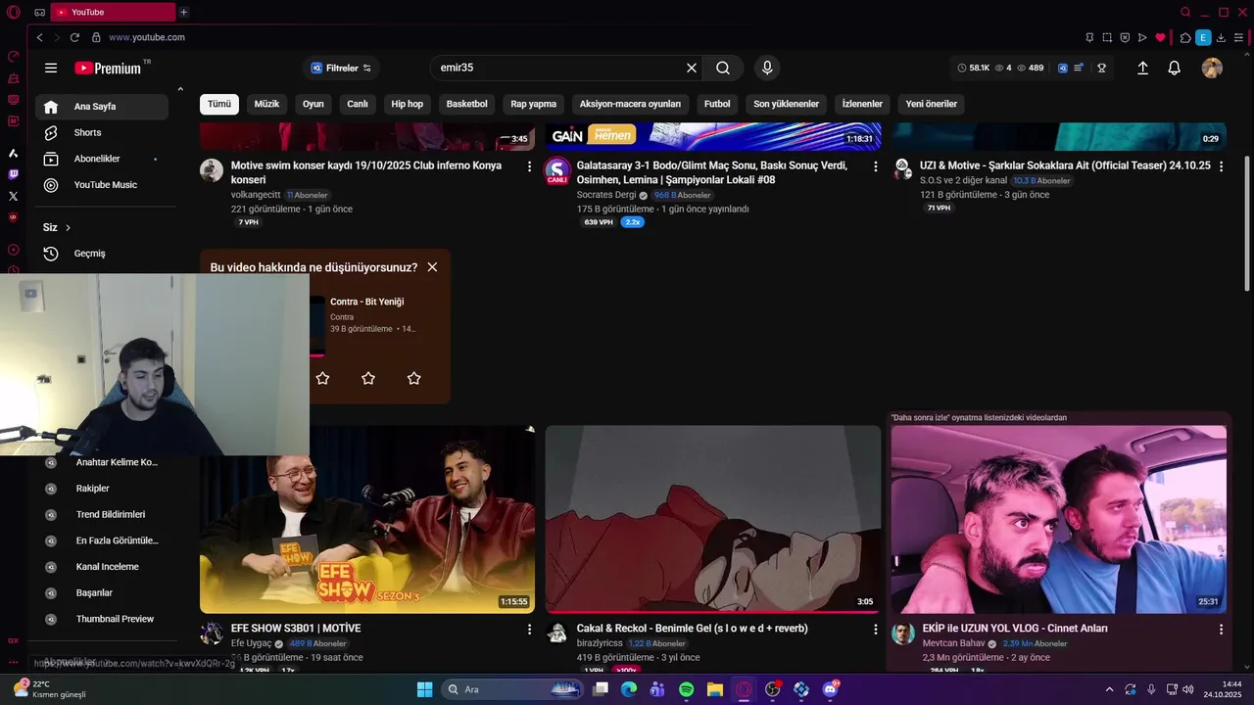
Task: Open more options for Motive swim konser video
Action: point(529,166)
